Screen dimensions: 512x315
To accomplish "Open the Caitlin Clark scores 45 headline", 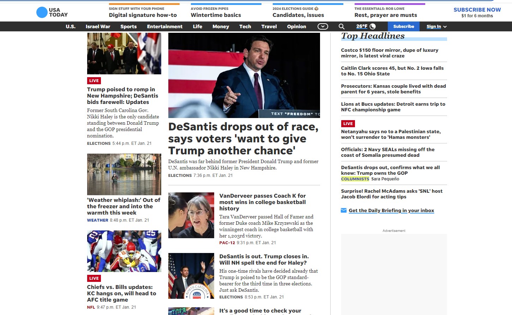I will pos(392,71).
